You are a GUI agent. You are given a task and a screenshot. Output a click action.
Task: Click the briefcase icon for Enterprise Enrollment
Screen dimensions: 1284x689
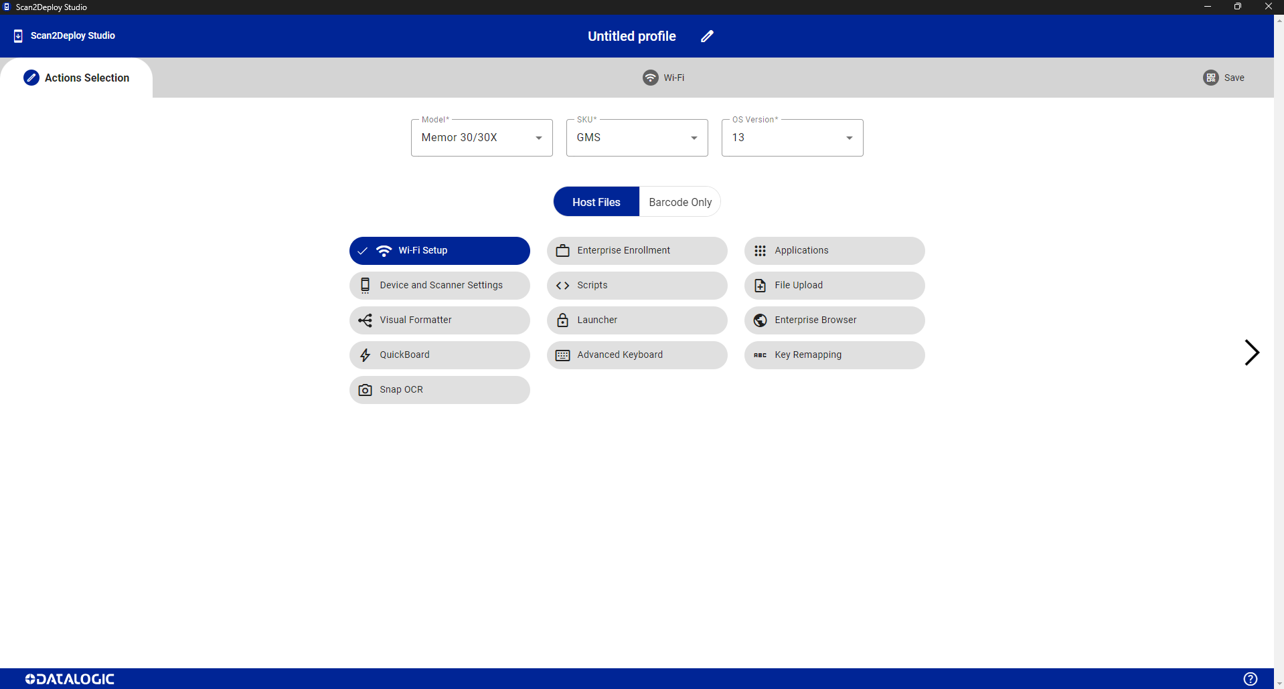[x=562, y=251]
